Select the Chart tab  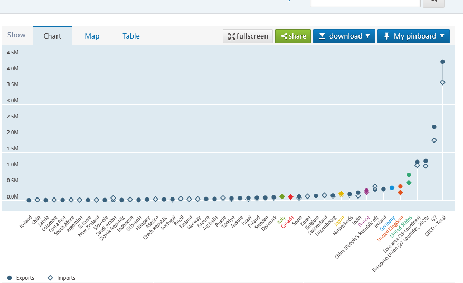pos(52,36)
